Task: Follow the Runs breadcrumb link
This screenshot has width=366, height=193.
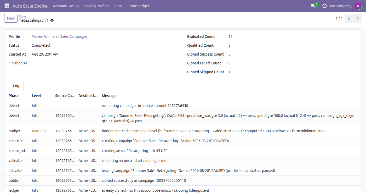Action: (22, 16)
